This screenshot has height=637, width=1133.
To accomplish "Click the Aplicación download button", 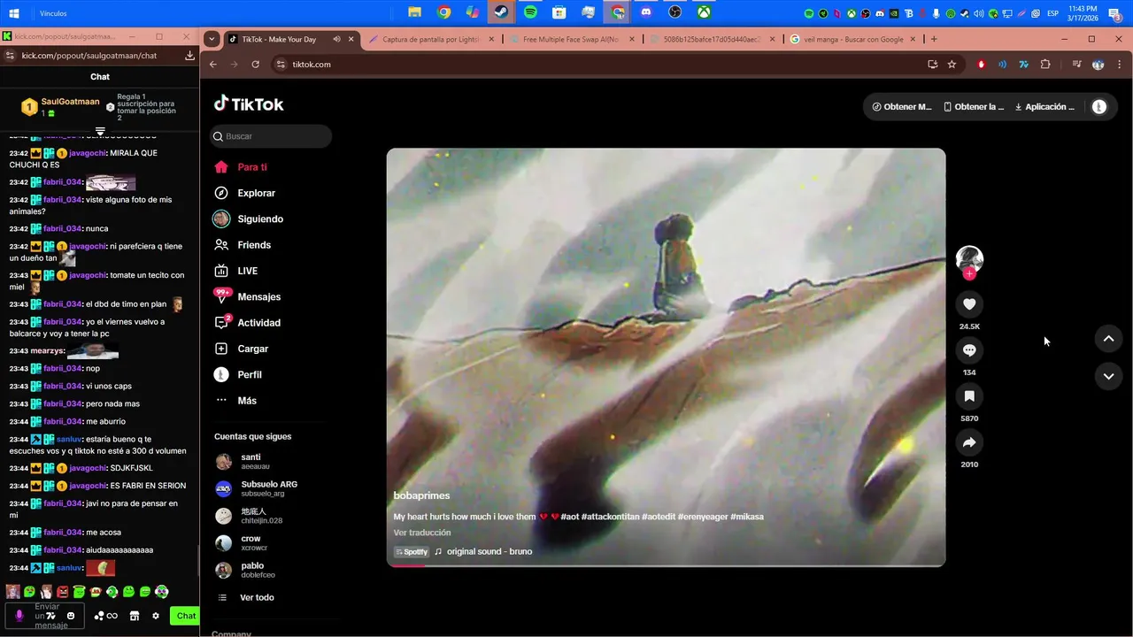I will (1044, 107).
